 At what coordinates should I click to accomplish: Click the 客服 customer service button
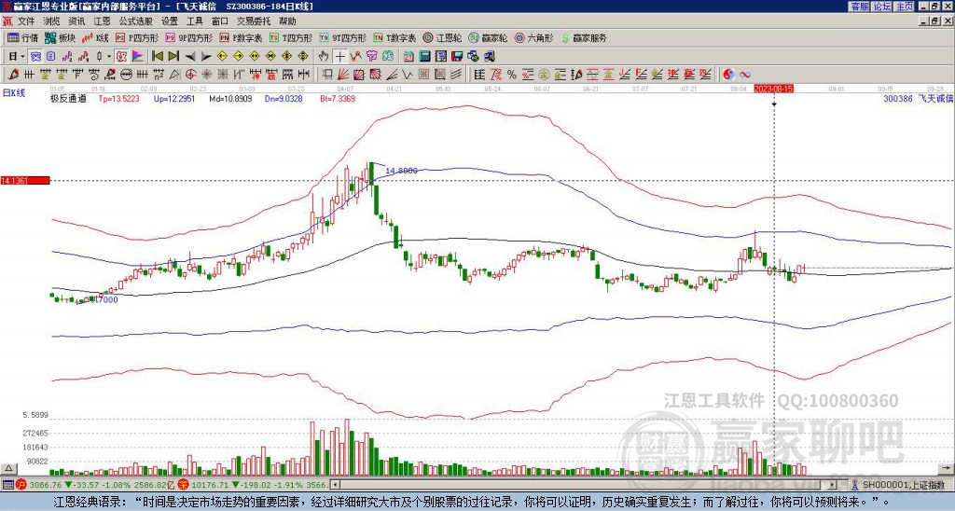click(x=859, y=7)
